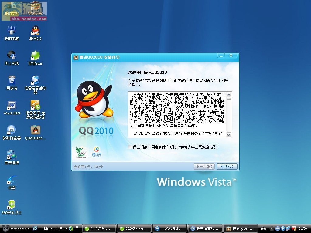311x233 pixels.
Task: Open the 腾讯QQ desktop shortcut
Action: [x=36, y=33]
